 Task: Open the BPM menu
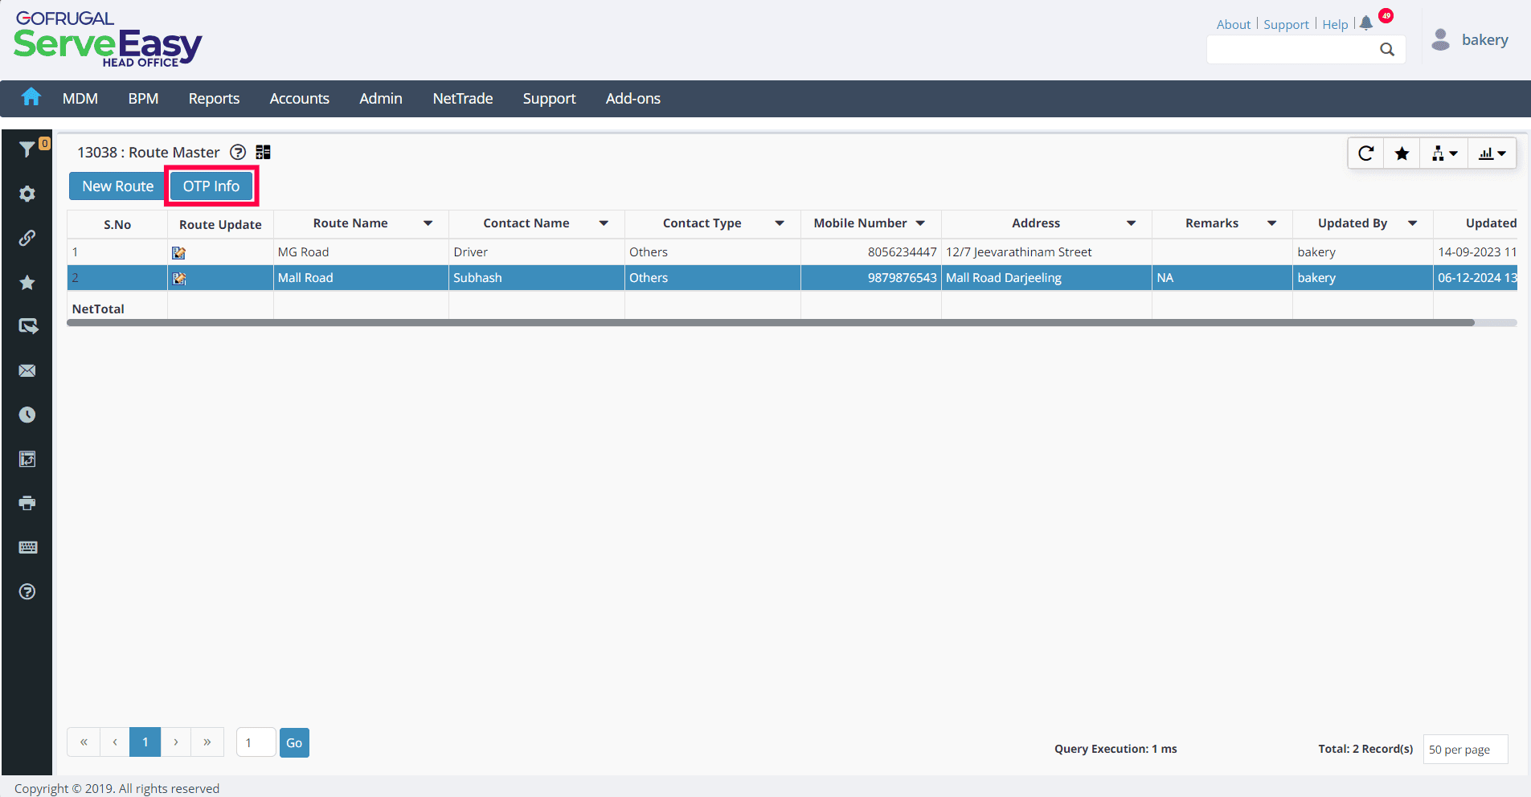tap(143, 98)
